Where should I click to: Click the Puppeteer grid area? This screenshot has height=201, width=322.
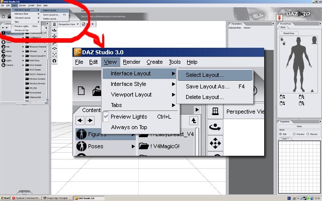(299, 167)
